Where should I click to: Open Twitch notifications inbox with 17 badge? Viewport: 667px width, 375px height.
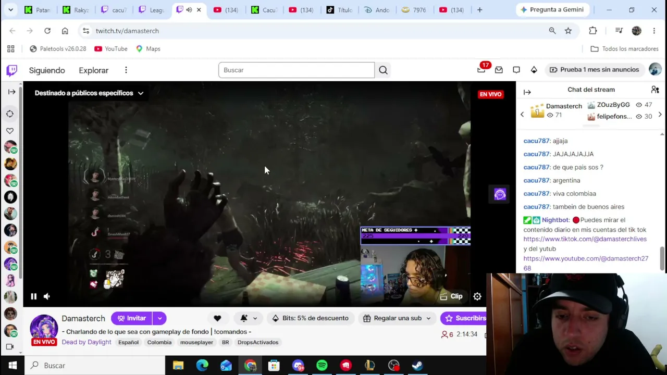coord(481,70)
